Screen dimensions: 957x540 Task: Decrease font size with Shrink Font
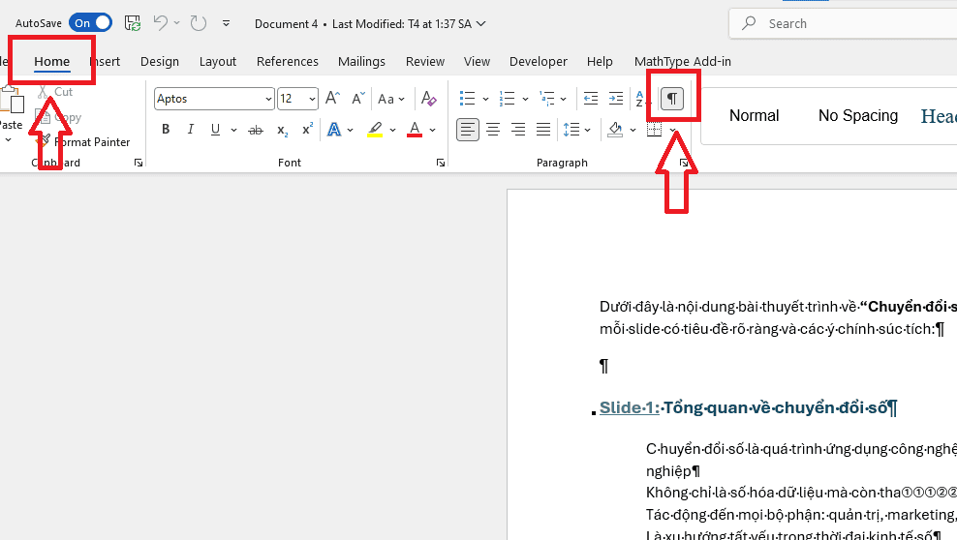357,98
